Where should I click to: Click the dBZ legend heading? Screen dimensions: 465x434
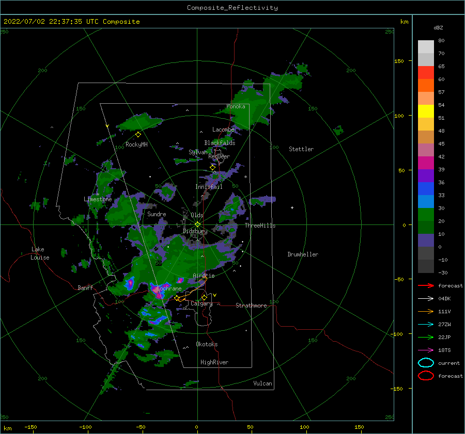tap(438, 27)
